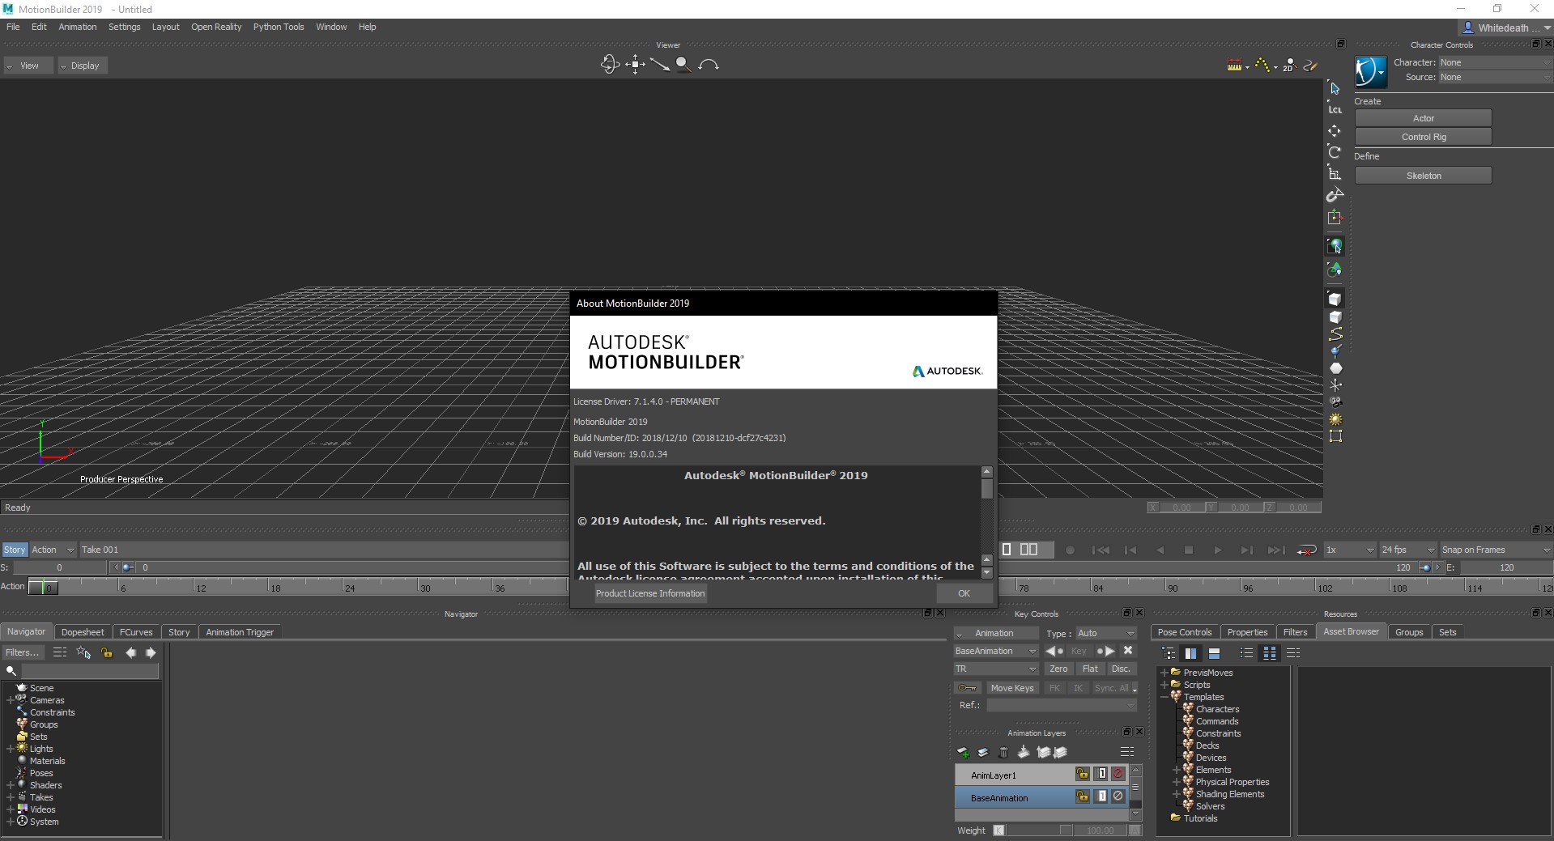The width and height of the screenshot is (1554, 841).
Task: Open the 24 fps frame rate dropdown
Action: tap(1408, 550)
